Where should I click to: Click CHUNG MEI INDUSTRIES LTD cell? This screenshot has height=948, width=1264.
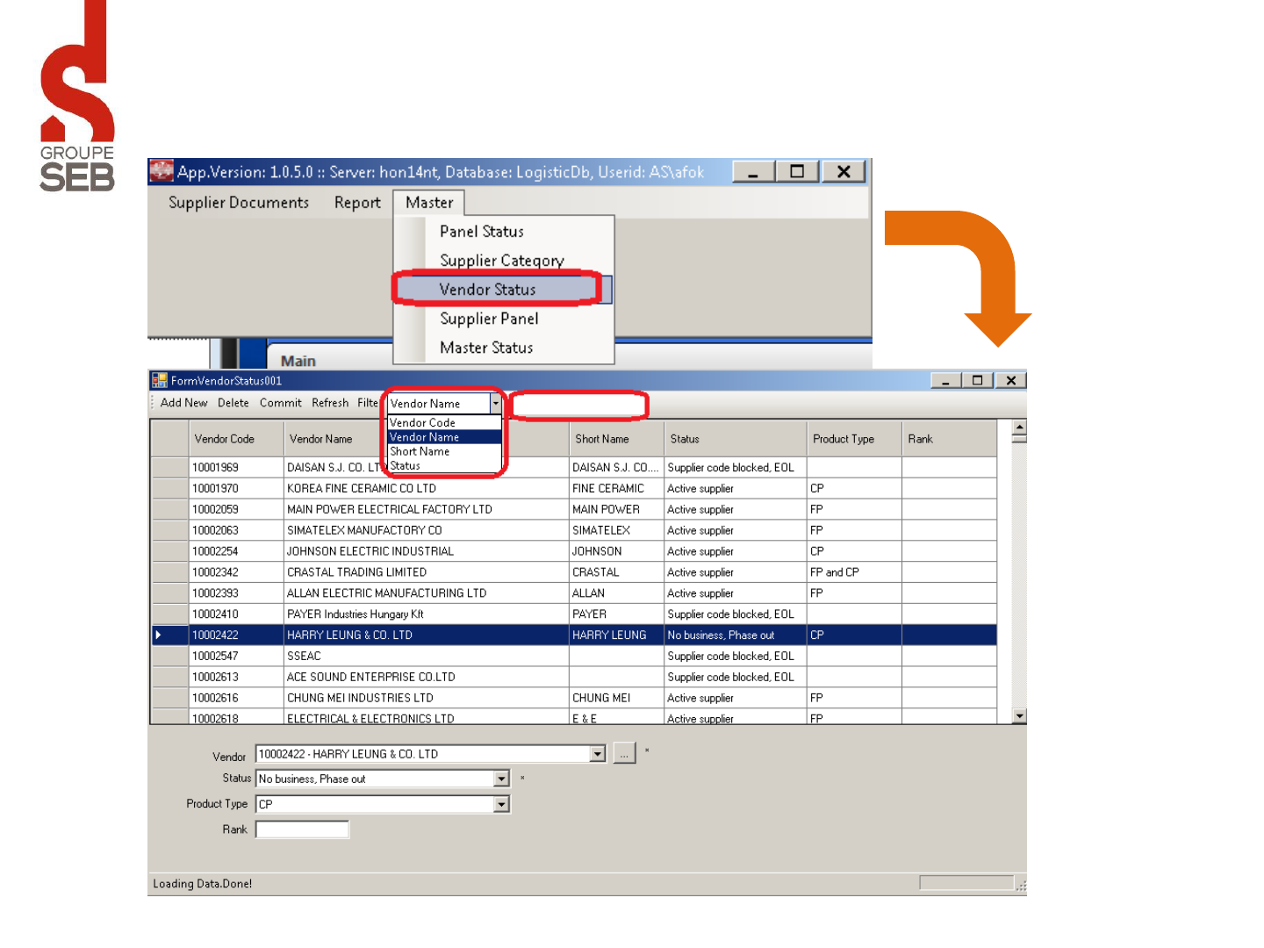427,698
